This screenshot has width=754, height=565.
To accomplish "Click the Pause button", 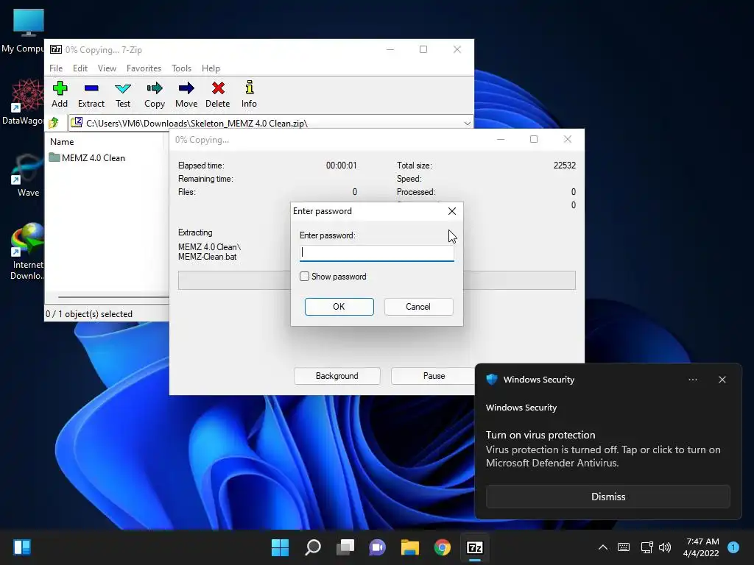I will click(433, 376).
